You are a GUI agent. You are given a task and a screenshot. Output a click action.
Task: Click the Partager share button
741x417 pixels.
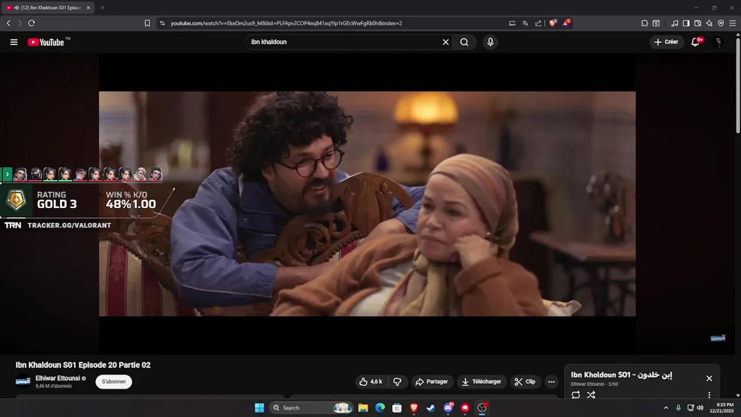coord(432,382)
